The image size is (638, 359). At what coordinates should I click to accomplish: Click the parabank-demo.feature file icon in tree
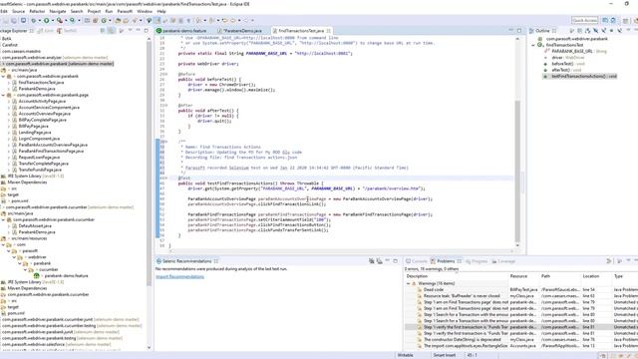pyautogui.click(x=36, y=275)
